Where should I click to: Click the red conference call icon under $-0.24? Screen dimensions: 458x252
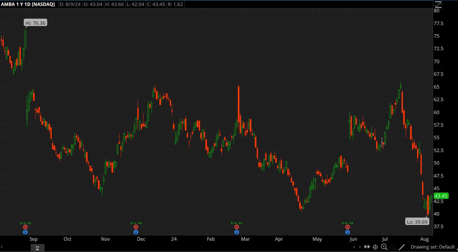click(x=237, y=227)
